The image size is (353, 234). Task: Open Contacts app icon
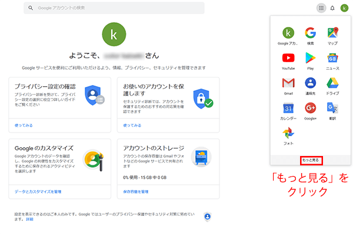(311, 86)
